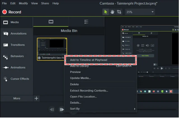Choose Add to Library in context menu
179x118 pixels.
(100, 66)
